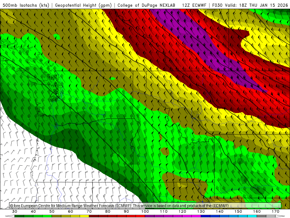
Task: Click the '120' label on the color scale
Action: pos(182,211)
